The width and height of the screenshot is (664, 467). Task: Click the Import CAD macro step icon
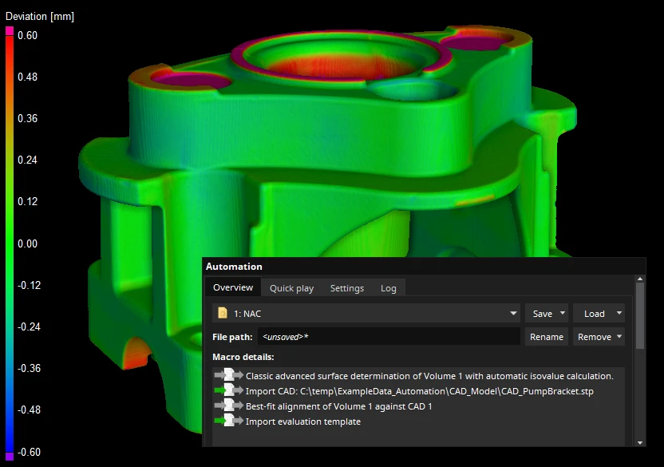click(x=228, y=391)
